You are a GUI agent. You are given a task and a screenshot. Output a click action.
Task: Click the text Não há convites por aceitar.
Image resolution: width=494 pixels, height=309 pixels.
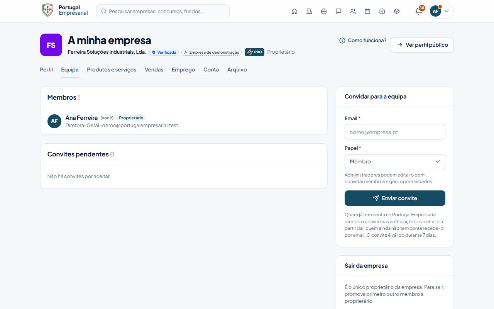tap(79, 177)
